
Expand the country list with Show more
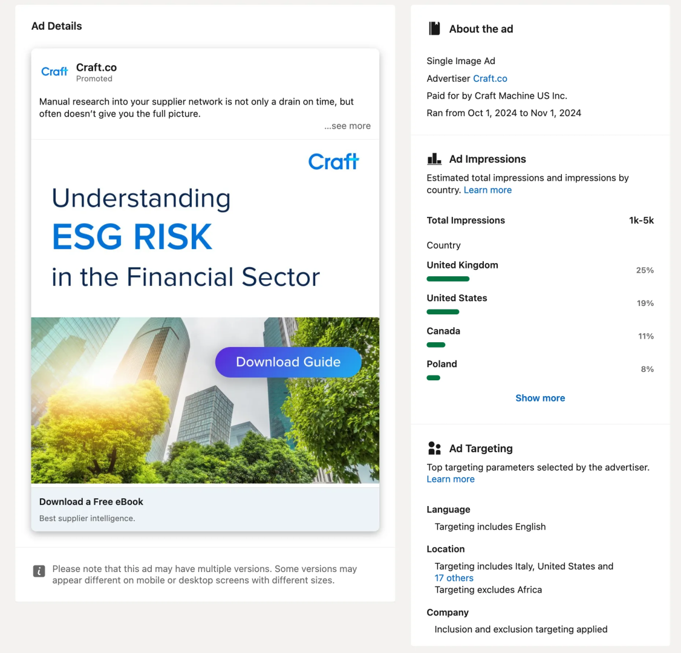pyautogui.click(x=540, y=398)
